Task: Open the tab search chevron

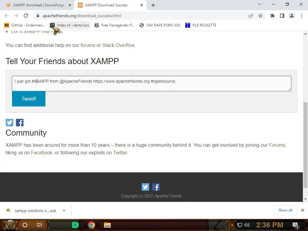Action: click(260, 4)
